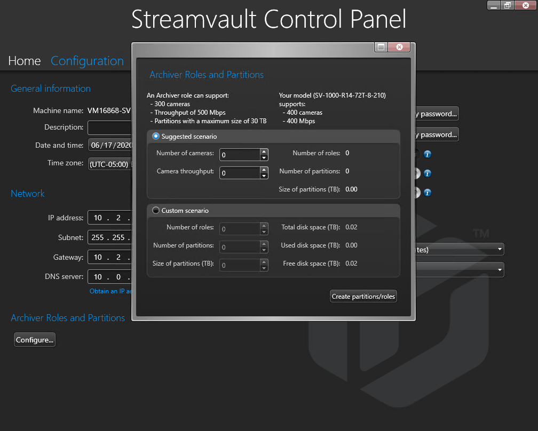Increase custom Number of roles stepper
The image size is (538, 431).
tap(264, 226)
